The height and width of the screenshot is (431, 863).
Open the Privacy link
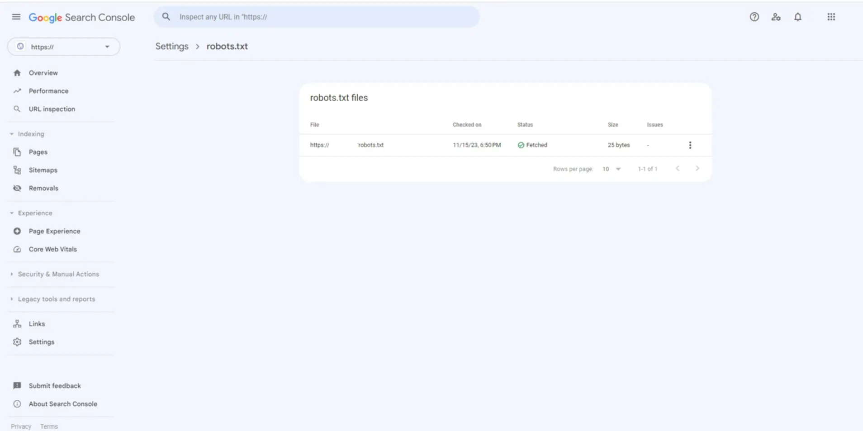21,426
